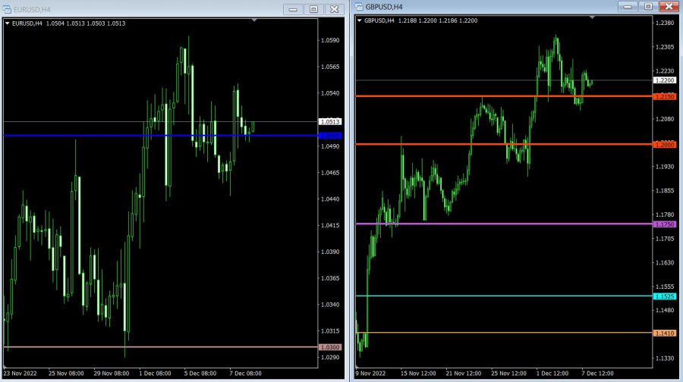The width and height of the screenshot is (683, 382).
Task: Click the current price 1.0513 label on EURUSD
Action: (331, 121)
